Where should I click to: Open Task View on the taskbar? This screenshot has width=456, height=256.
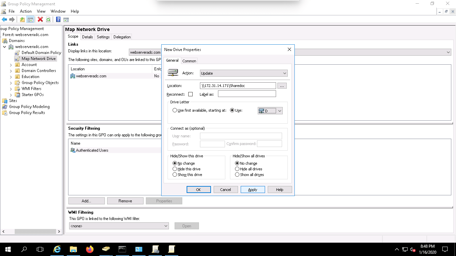[x=40, y=249]
